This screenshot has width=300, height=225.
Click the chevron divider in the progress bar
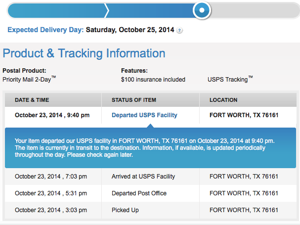pos(107,10)
